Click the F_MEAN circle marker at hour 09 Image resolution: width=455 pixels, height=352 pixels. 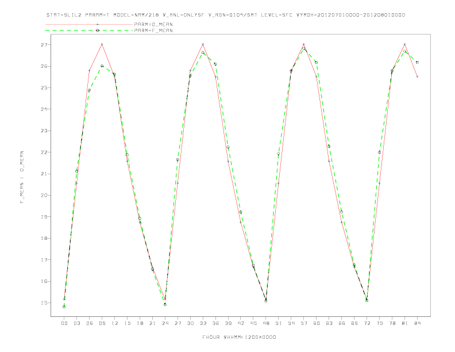[x=102, y=66]
